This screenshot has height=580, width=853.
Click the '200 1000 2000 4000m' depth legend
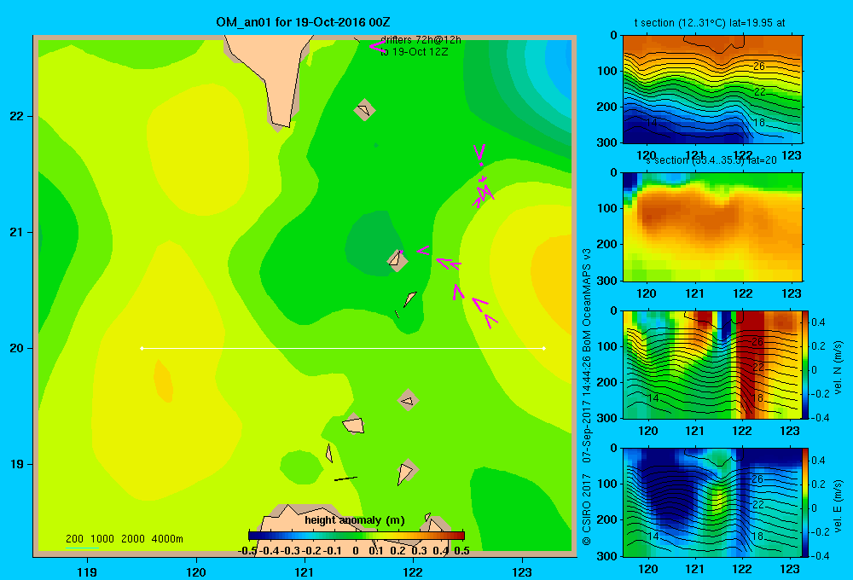124,539
